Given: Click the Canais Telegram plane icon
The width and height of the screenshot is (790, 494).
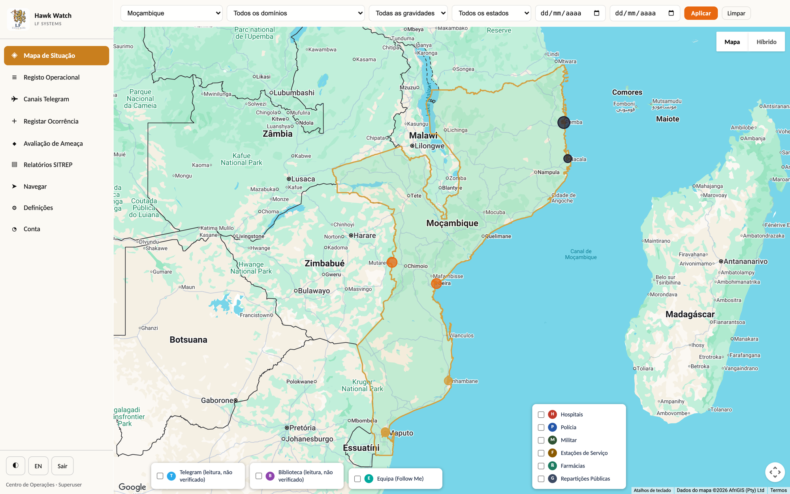Looking at the screenshot, I should (14, 99).
